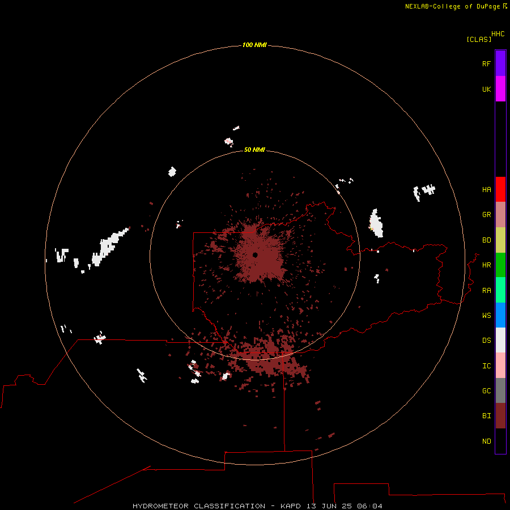510x510 pixels.
Task: Click the 06:04 time stamp
Action: pyautogui.click(x=369, y=506)
